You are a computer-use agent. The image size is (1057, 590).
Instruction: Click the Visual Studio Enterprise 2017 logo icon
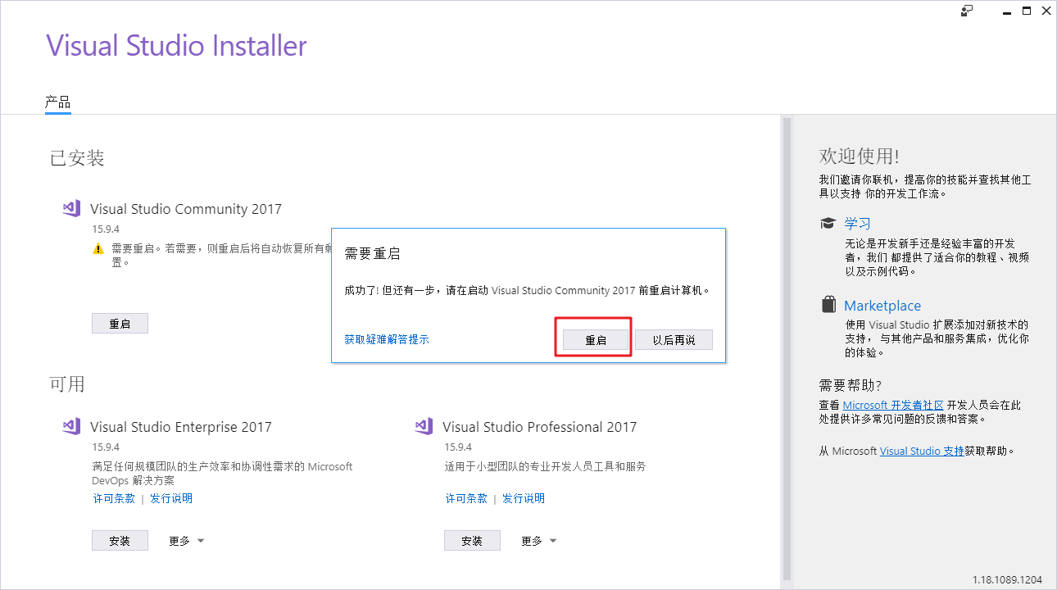point(71,426)
